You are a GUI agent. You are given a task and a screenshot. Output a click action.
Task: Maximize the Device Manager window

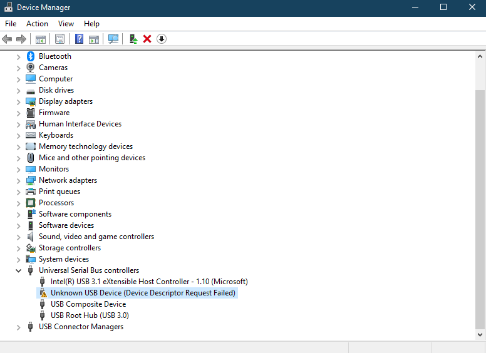(x=443, y=7)
